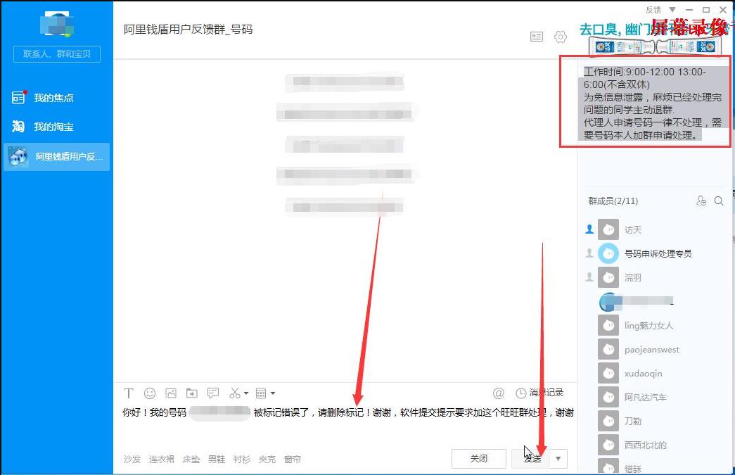Open the dropdown menu next to 反馈
This screenshot has width=735, height=475.
[x=672, y=10]
